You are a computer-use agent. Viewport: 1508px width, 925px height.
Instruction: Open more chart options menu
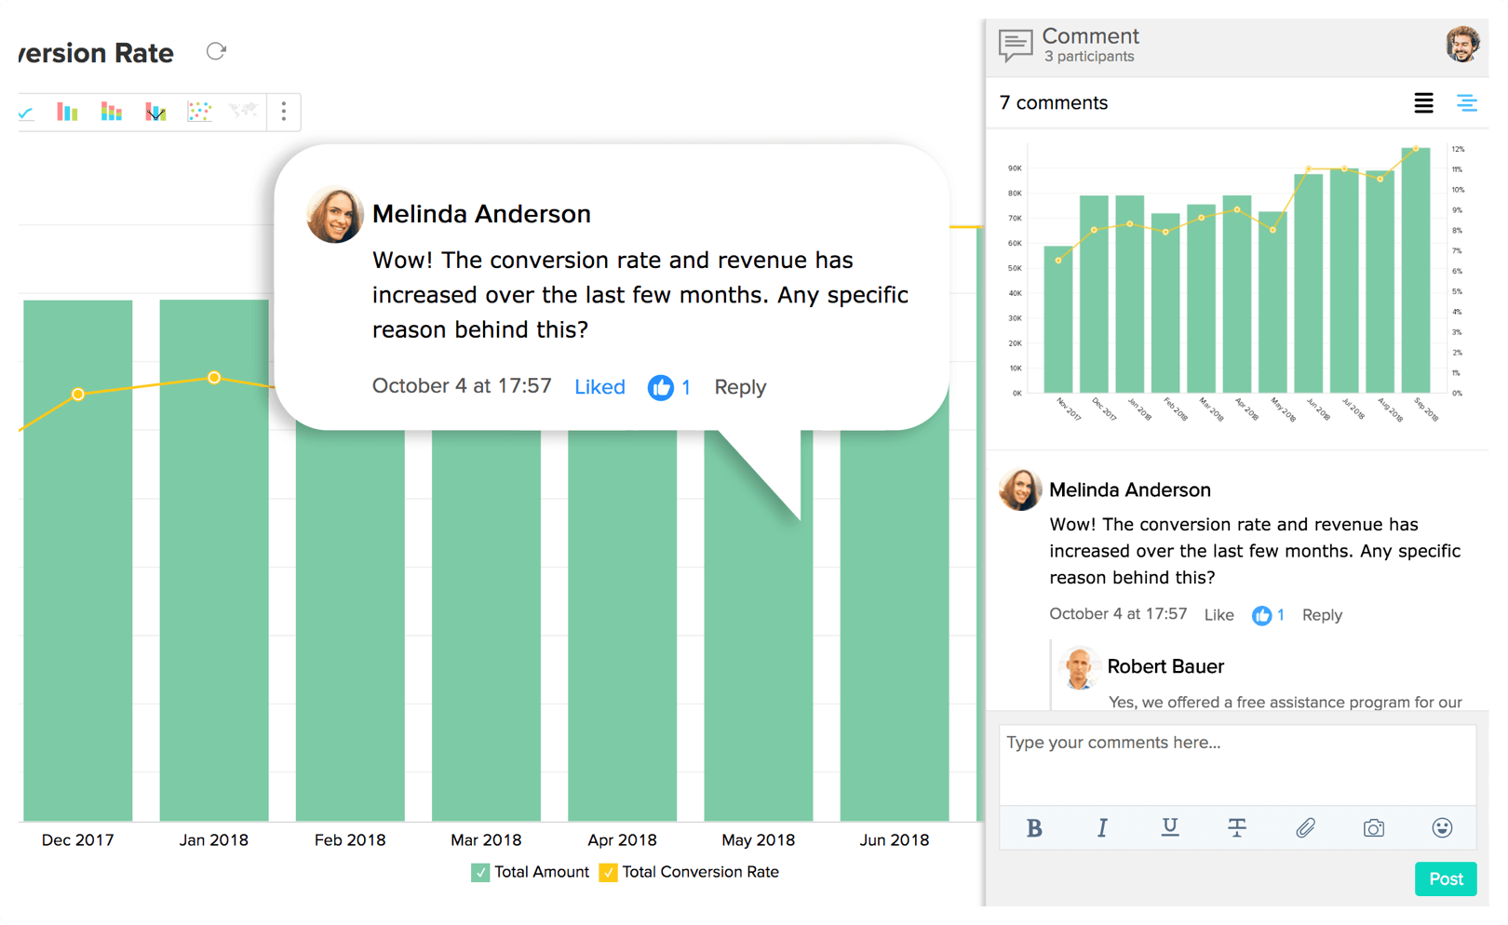tap(284, 112)
